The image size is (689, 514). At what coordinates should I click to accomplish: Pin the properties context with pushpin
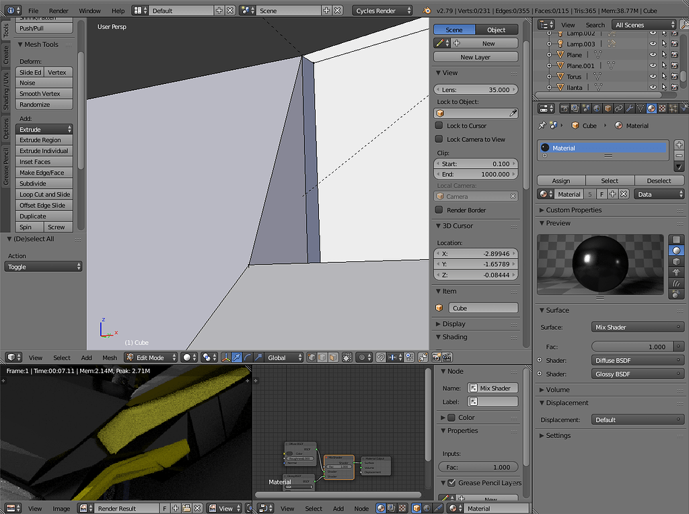click(542, 126)
